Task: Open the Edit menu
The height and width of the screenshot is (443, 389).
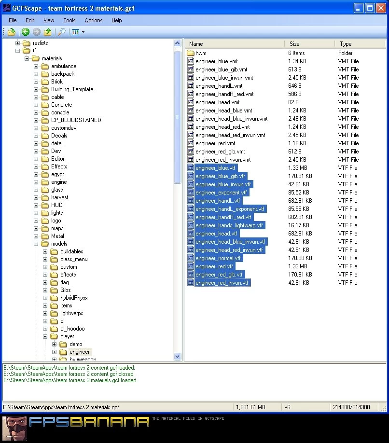Action: point(29,20)
